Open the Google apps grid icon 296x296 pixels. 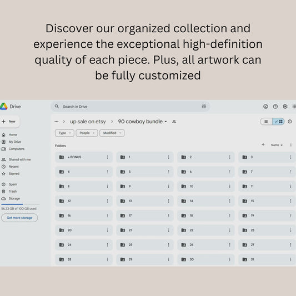click(x=294, y=107)
